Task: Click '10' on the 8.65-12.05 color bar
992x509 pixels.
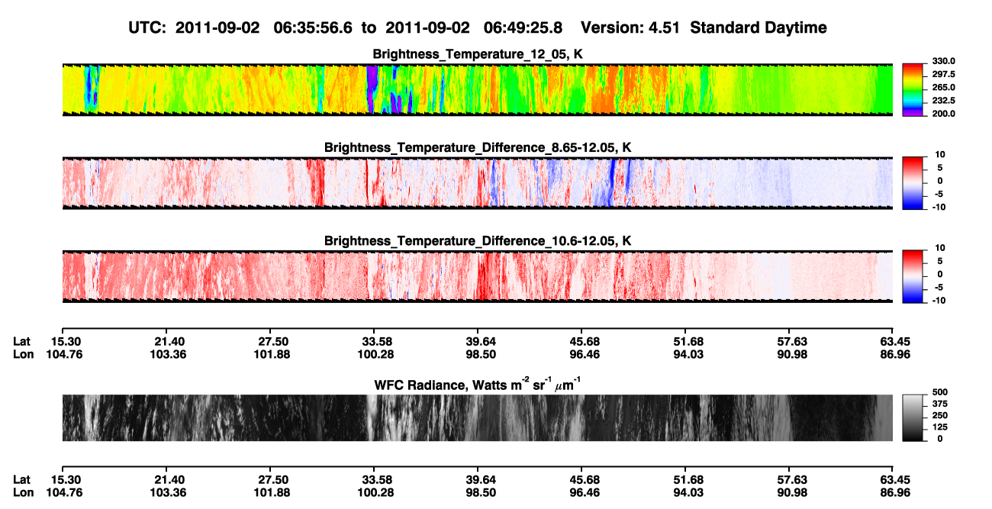Action: pyautogui.click(x=940, y=155)
